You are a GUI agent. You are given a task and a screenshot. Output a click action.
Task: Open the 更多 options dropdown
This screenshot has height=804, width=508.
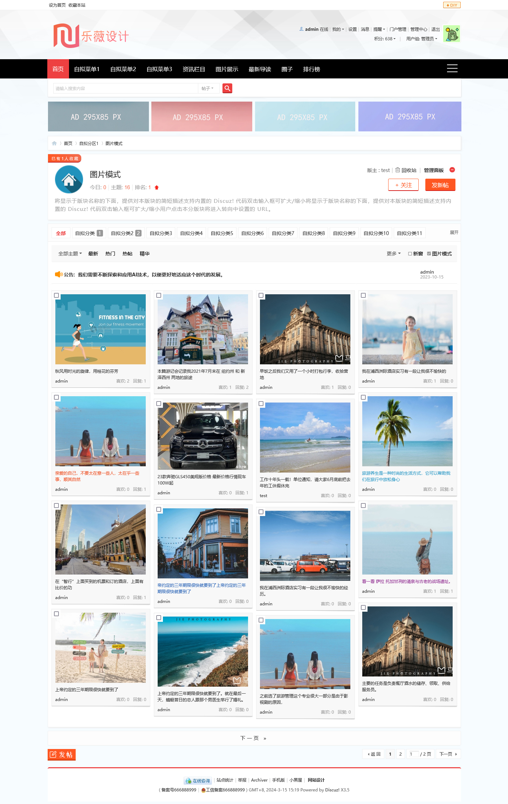[x=393, y=254]
